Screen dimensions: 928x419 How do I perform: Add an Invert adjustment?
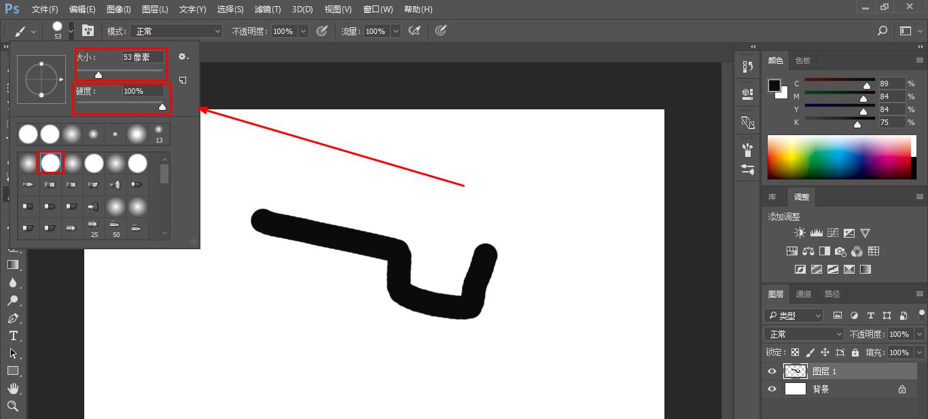(800, 270)
